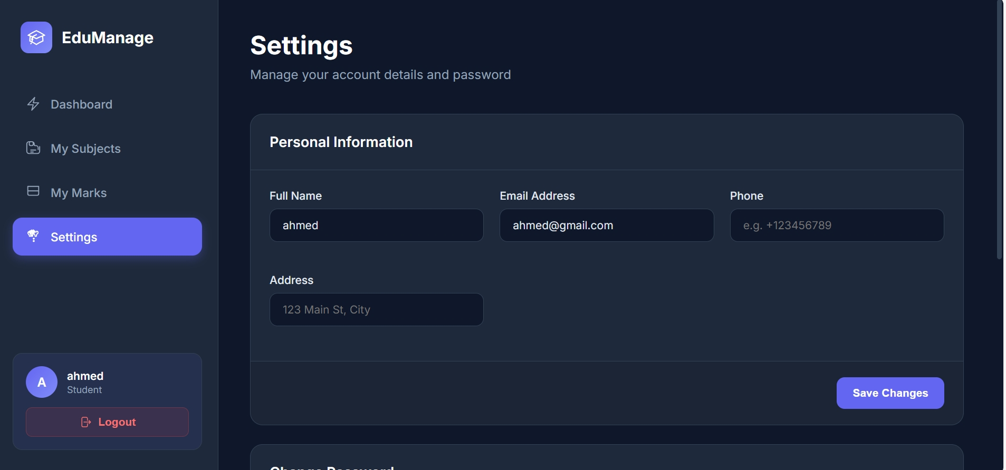This screenshot has height=470, width=1006.
Task: Click into the Email Address field
Action: [606, 226]
